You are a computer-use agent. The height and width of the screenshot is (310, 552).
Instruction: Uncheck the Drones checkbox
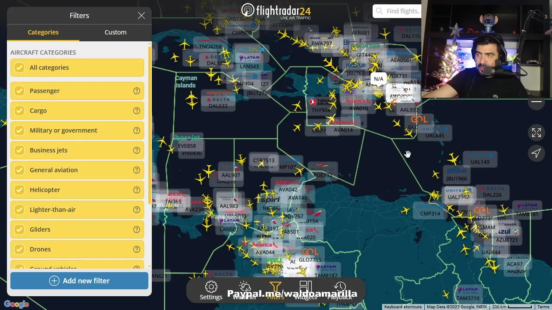pos(19,249)
